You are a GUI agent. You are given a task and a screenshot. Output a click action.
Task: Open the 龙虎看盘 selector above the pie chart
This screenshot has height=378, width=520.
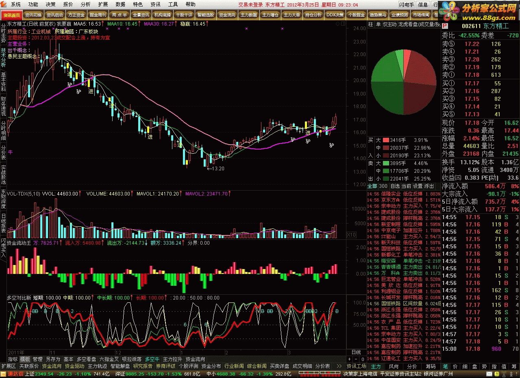point(420,24)
